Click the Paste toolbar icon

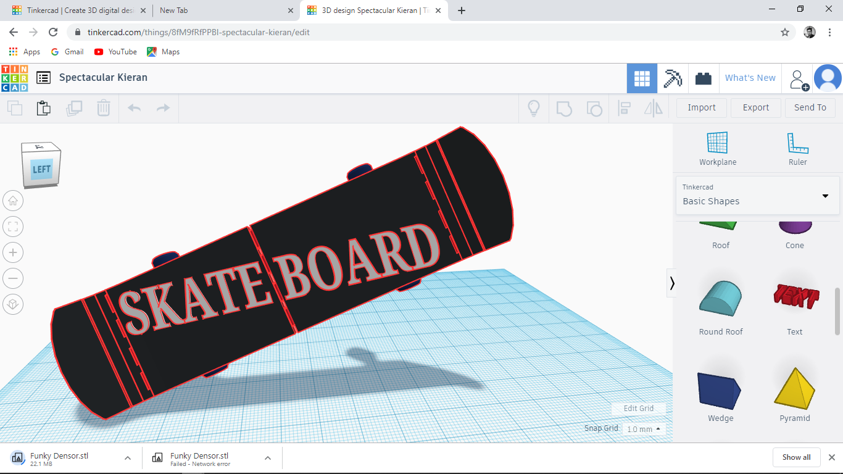(x=43, y=108)
